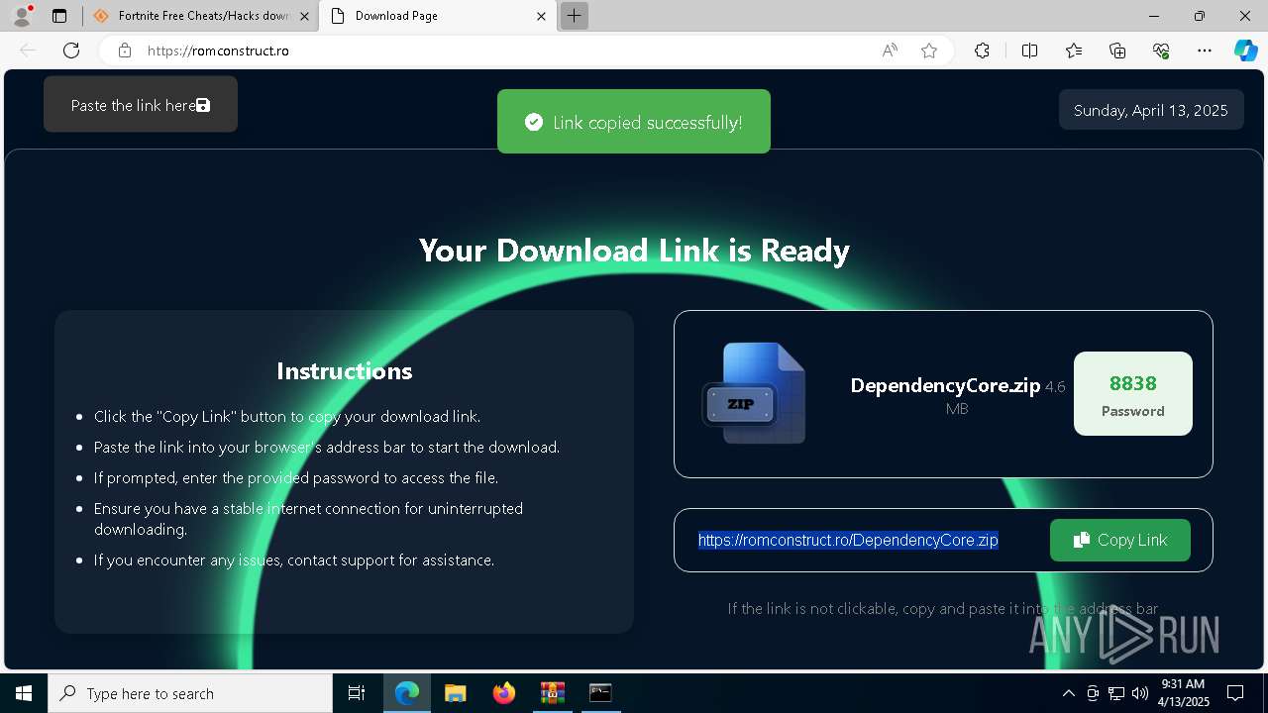Open the Favorites list icon

[x=1074, y=51]
